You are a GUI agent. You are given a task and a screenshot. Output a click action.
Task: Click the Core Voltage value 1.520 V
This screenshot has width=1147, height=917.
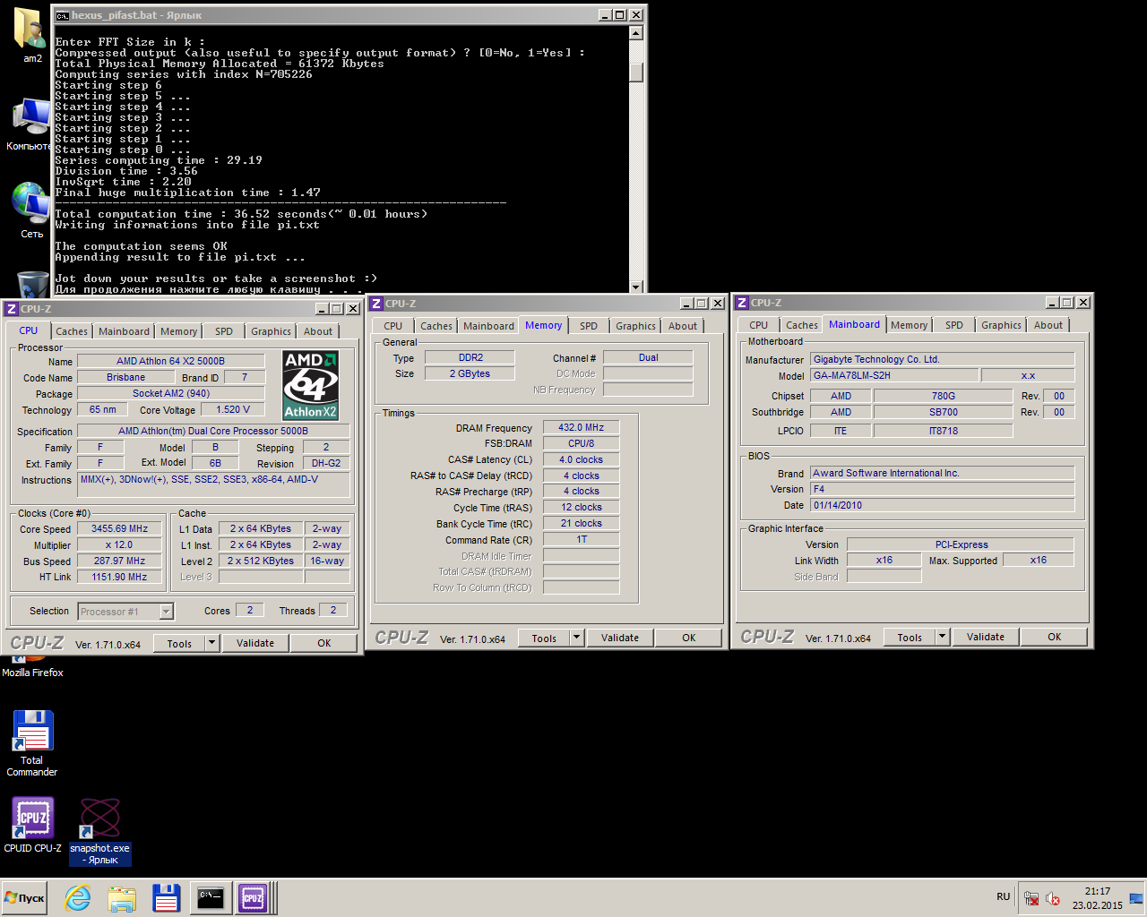(233, 409)
